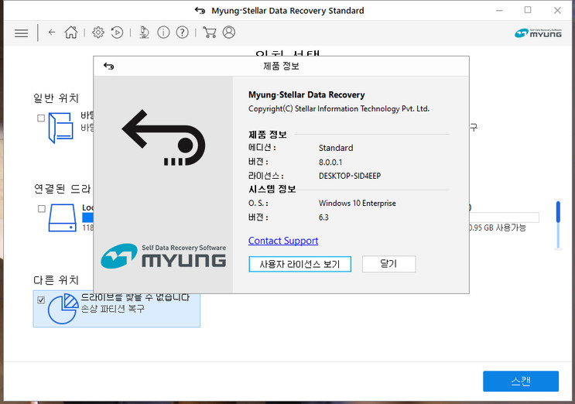Click the Myung logo in toolbar
This screenshot has height=404, width=575.
(x=538, y=33)
